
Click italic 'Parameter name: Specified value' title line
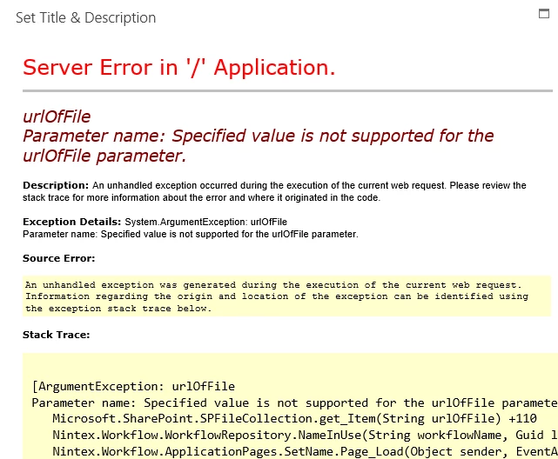click(x=259, y=136)
